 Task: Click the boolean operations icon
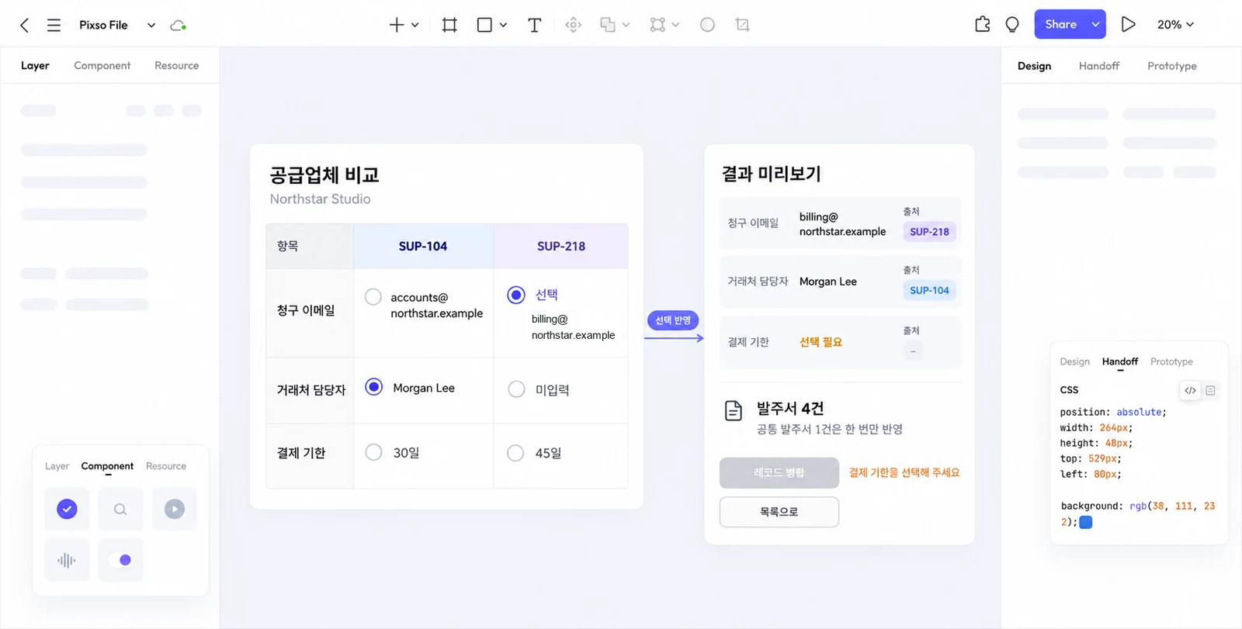(x=608, y=25)
